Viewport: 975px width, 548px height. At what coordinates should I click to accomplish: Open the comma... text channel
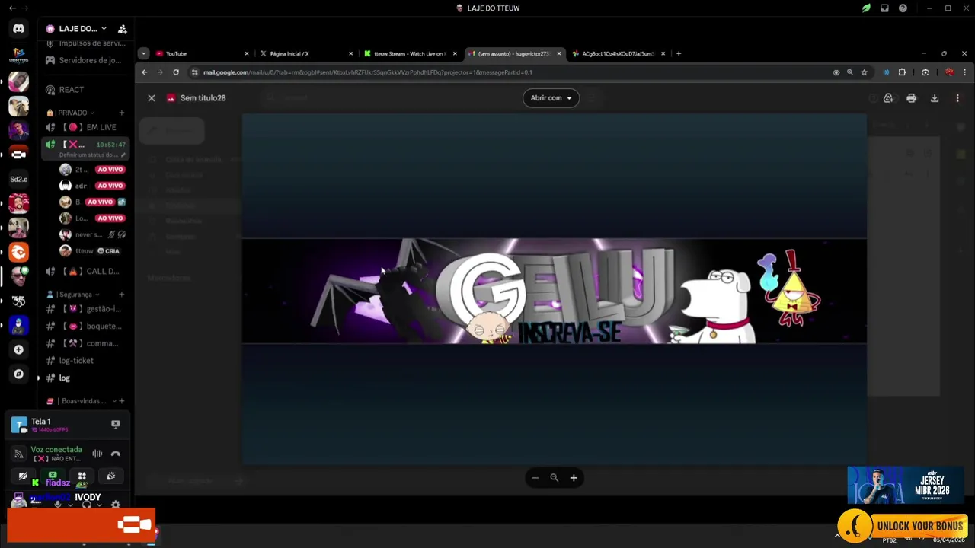click(83, 343)
